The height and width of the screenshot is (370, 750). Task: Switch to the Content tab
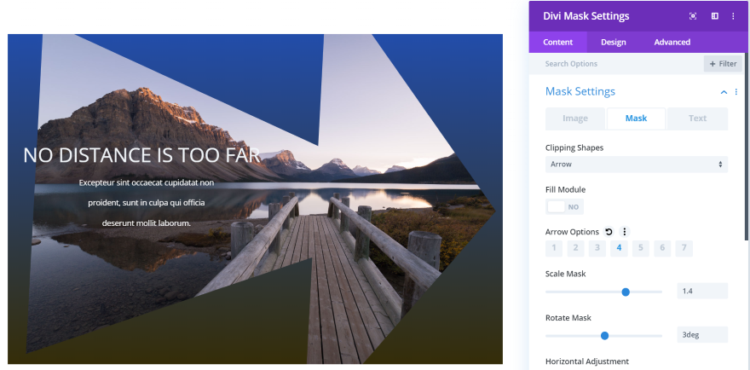[557, 42]
